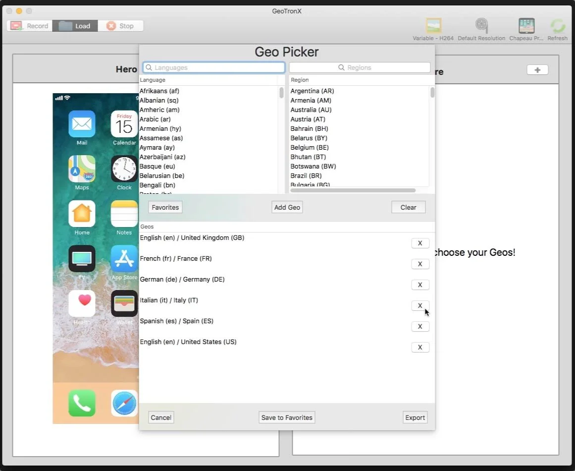Click the Load toolbar button

(75, 26)
